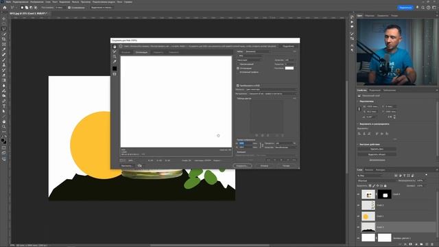
Task: Click the Select Subject quick action button
Action: (x=377, y=154)
